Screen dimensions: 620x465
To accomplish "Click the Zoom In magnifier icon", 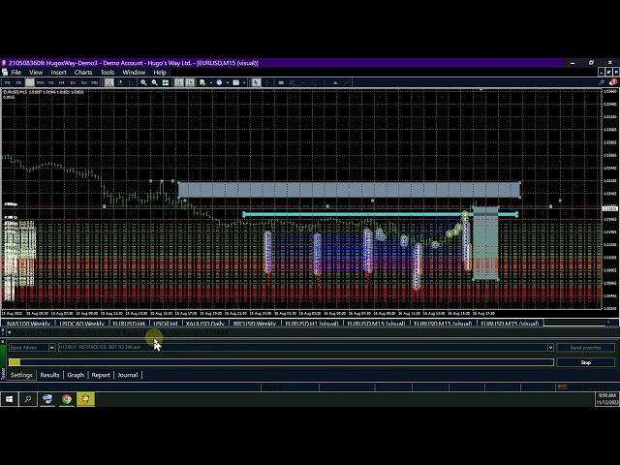I will [x=143, y=82].
